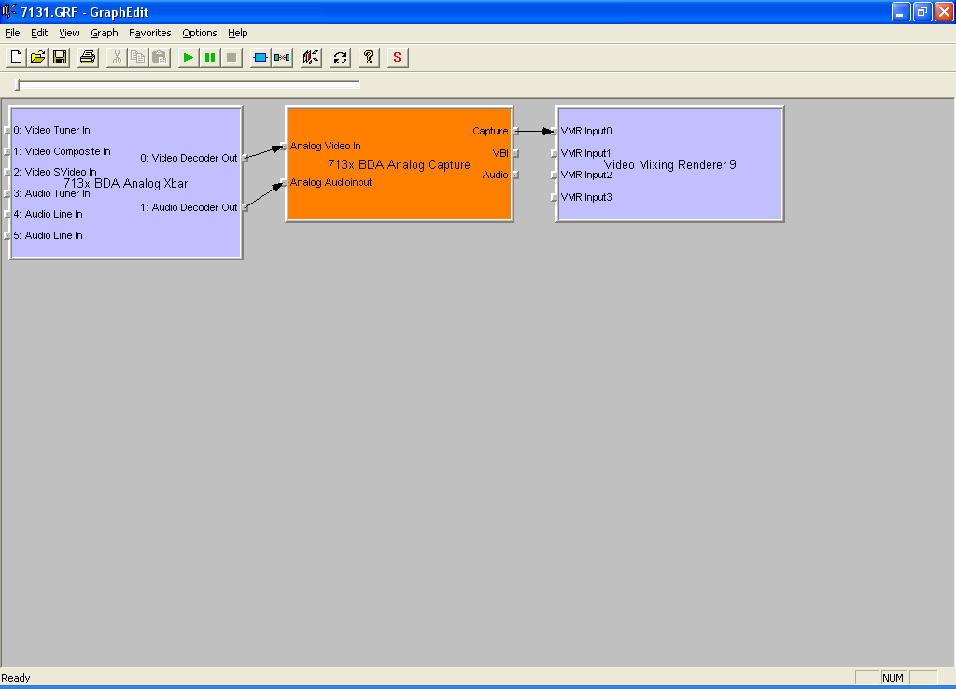Click the Cut scissors icon
This screenshot has width=956, height=689.
coord(117,57)
